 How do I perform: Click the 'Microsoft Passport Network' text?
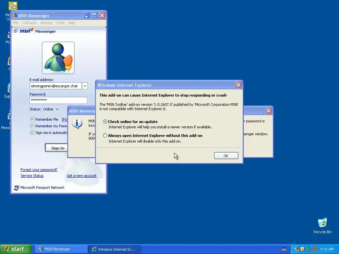[42, 188]
